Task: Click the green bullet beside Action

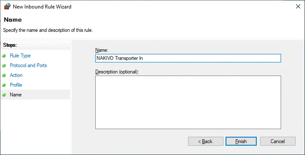Action: [x=4, y=75]
